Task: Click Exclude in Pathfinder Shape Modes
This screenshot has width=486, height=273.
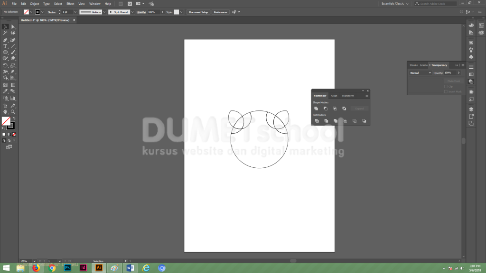Action: 344,109
